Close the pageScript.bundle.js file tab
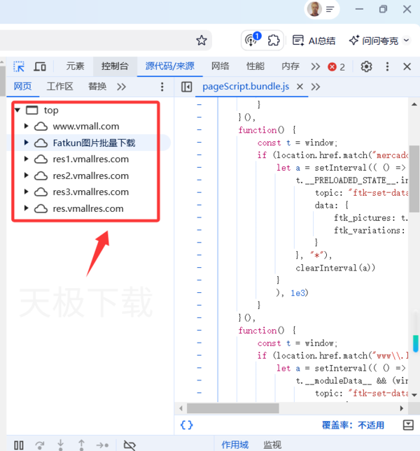 [x=300, y=87]
